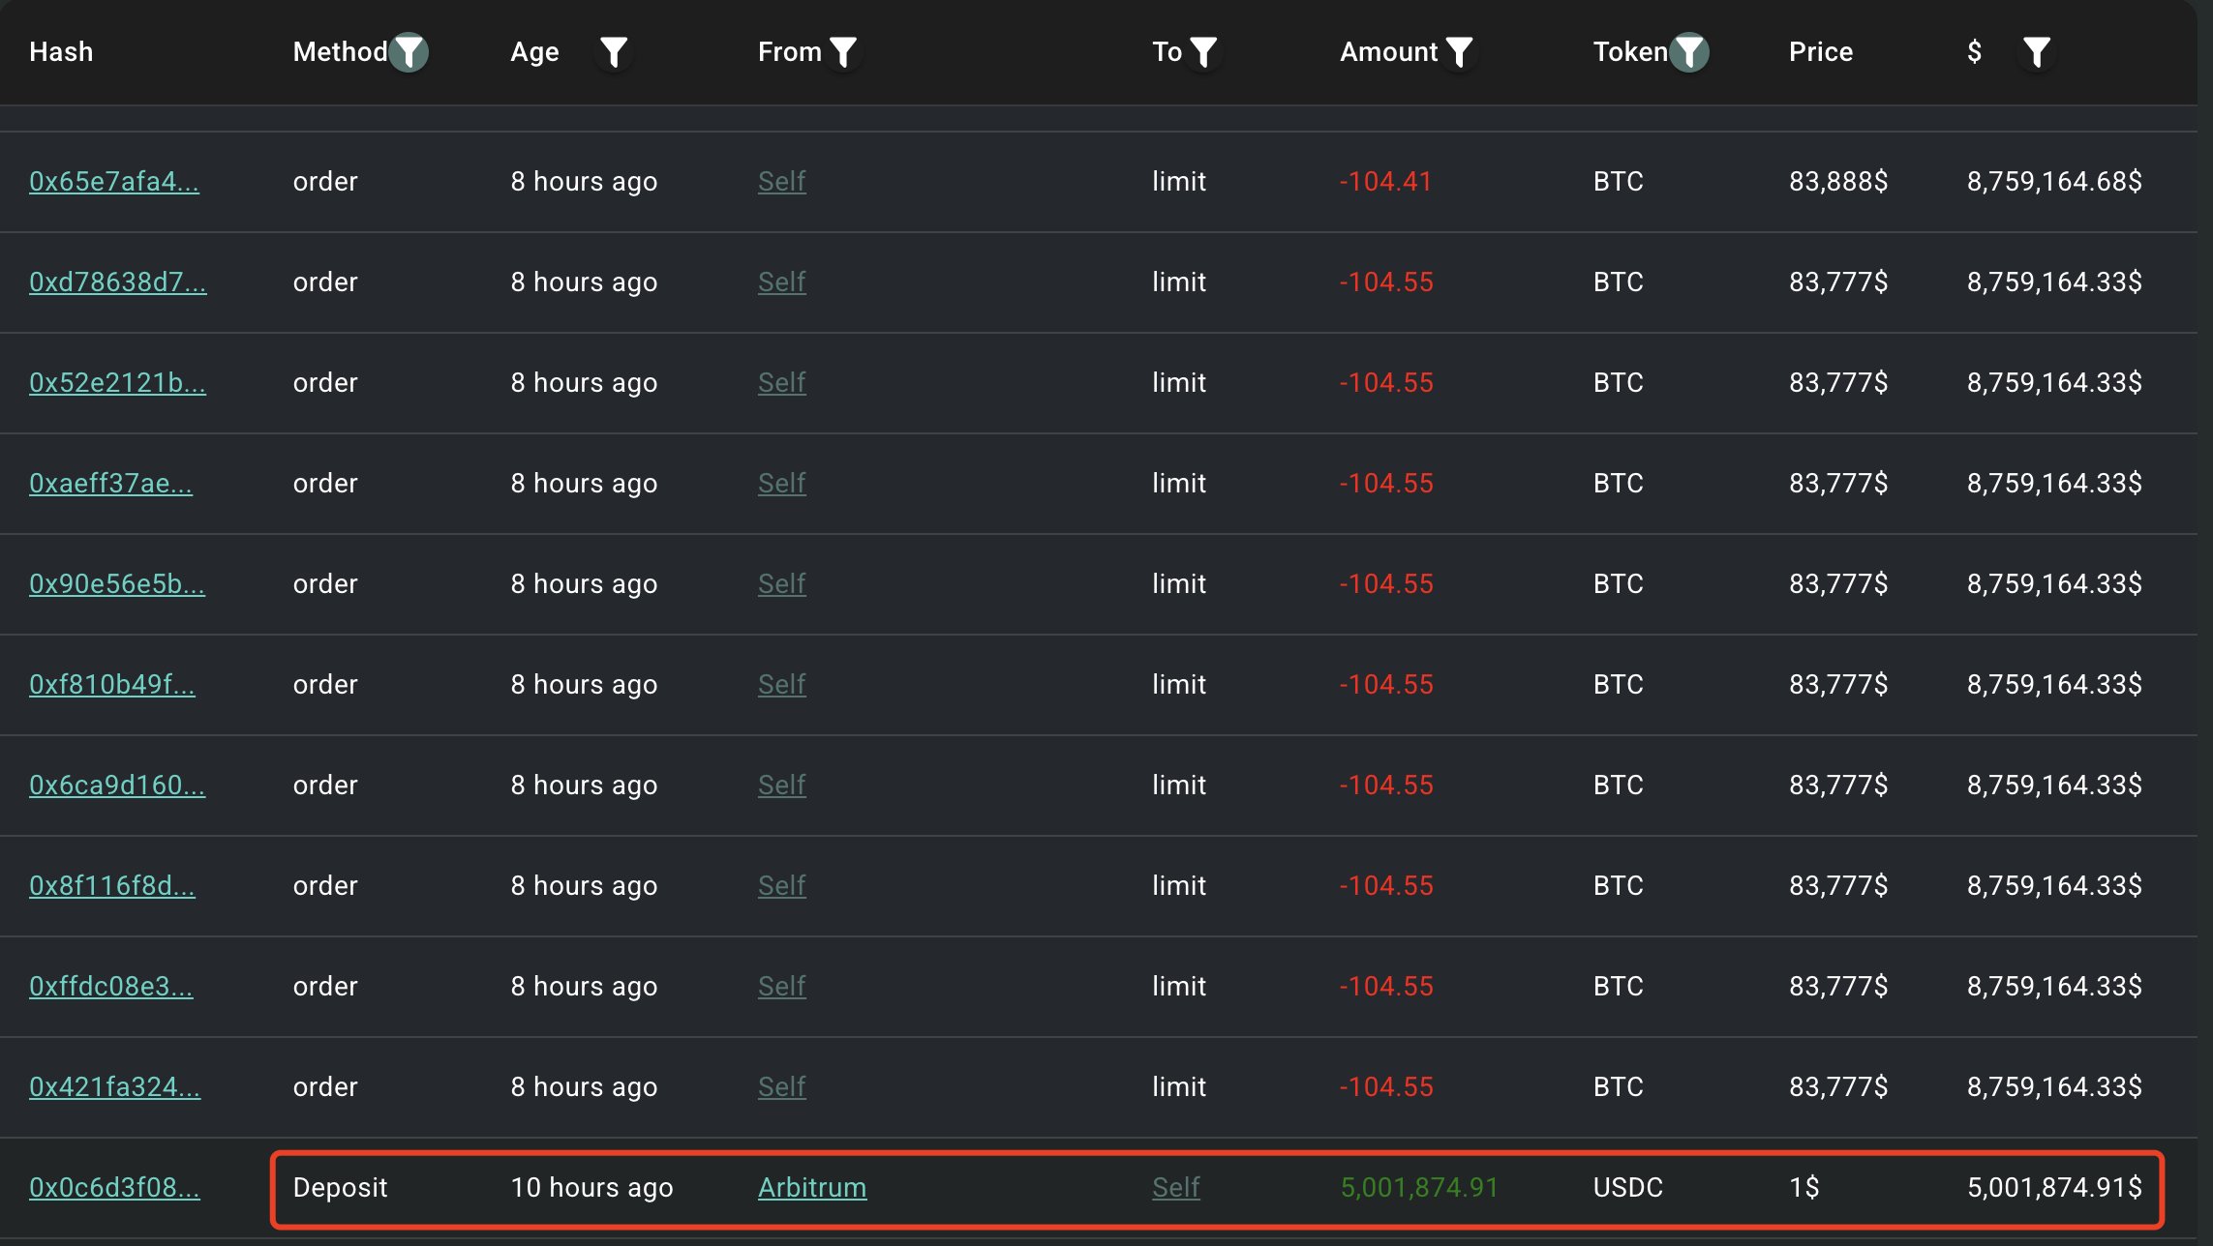Open the From column filter icon
Viewport: 2213px width, 1246px height.
click(x=843, y=52)
